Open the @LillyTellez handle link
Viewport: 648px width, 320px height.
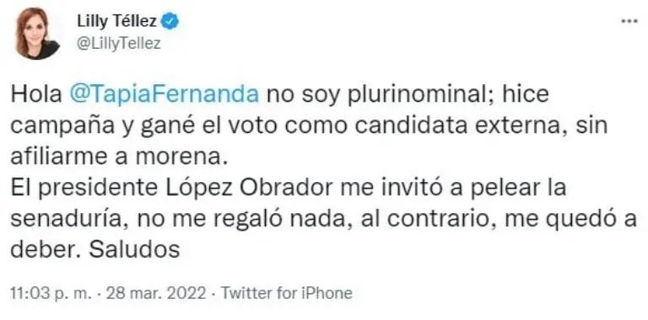(119, 44)
